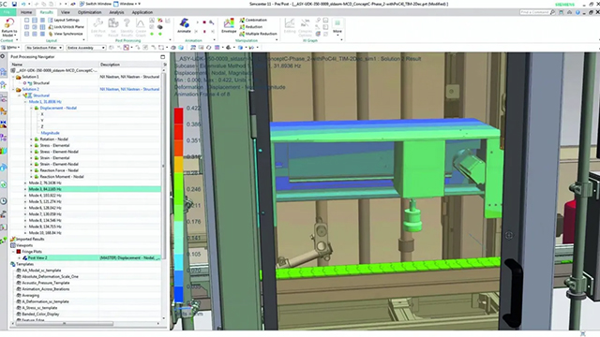
Task: Select the Magnitude result component
Action: pyautogui.click(x=50, y=133)
